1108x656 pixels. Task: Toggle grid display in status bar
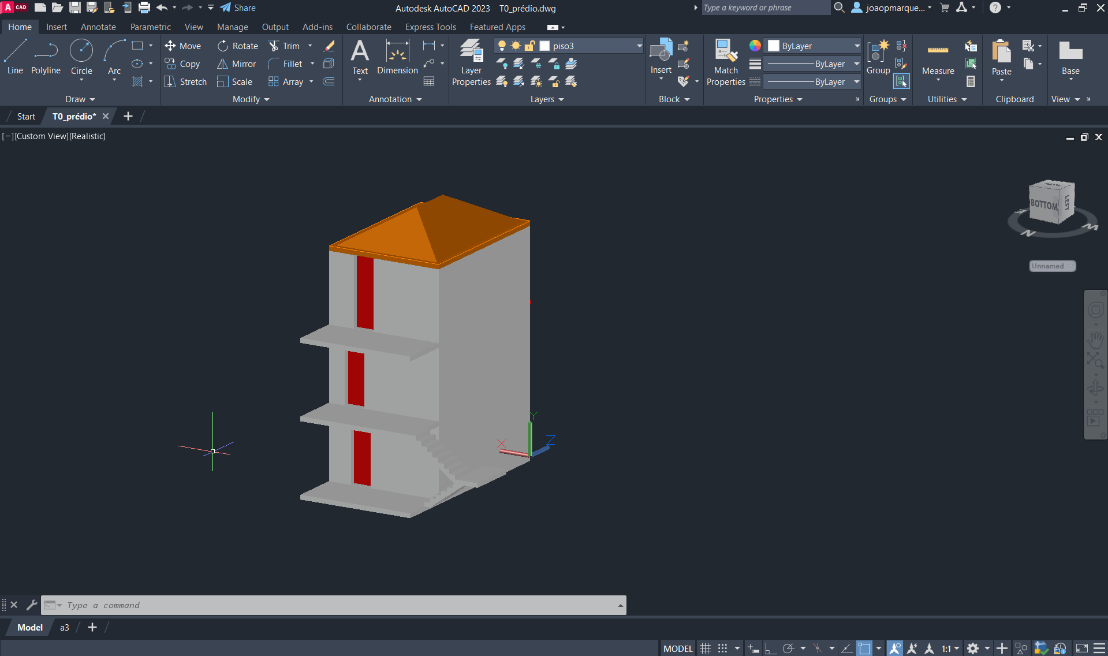pos(705,648)
